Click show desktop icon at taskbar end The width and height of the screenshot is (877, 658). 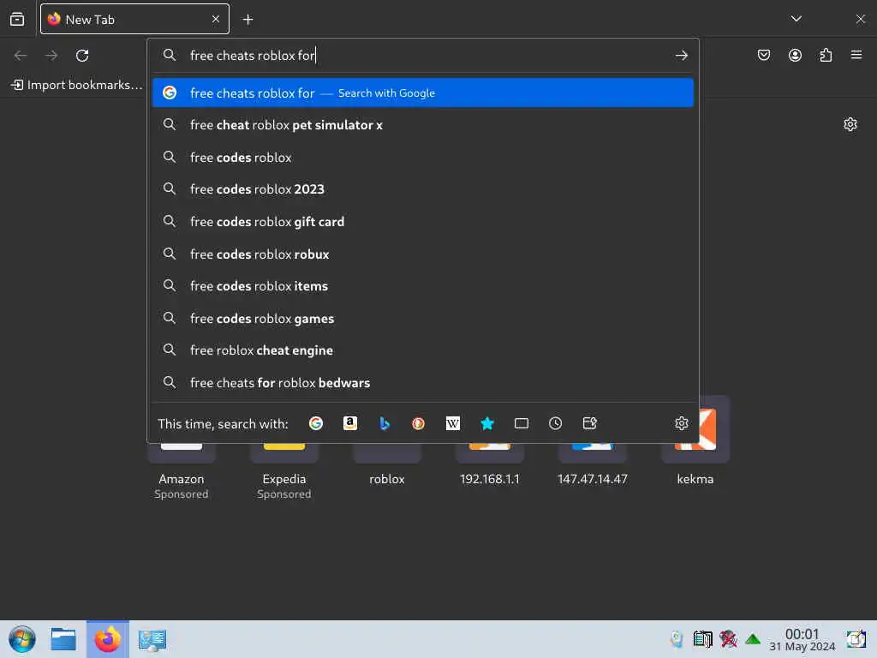(x=856, y=639)
